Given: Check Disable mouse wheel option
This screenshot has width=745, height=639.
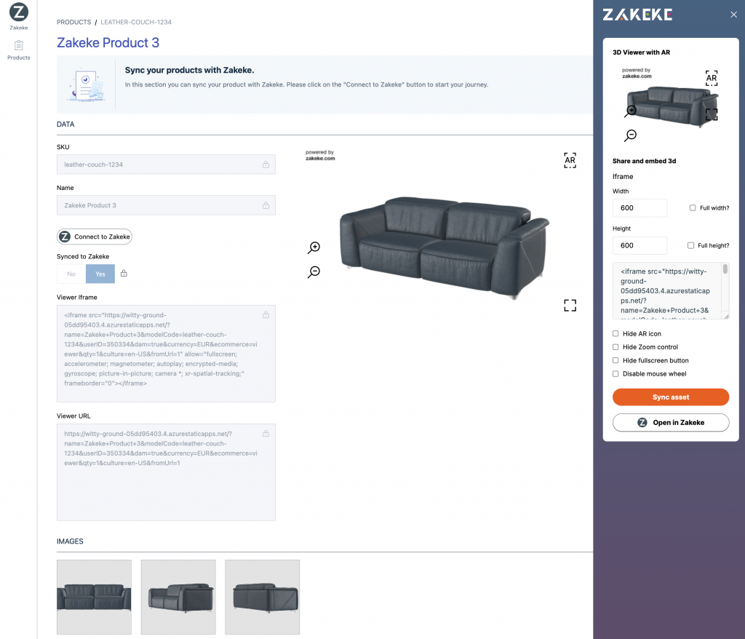Looking at the screenshot, I should point(616,374).
